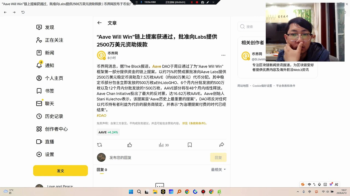Reload the page with refresh icon
This screenshot has height=196, width=350.
(23, 12)
